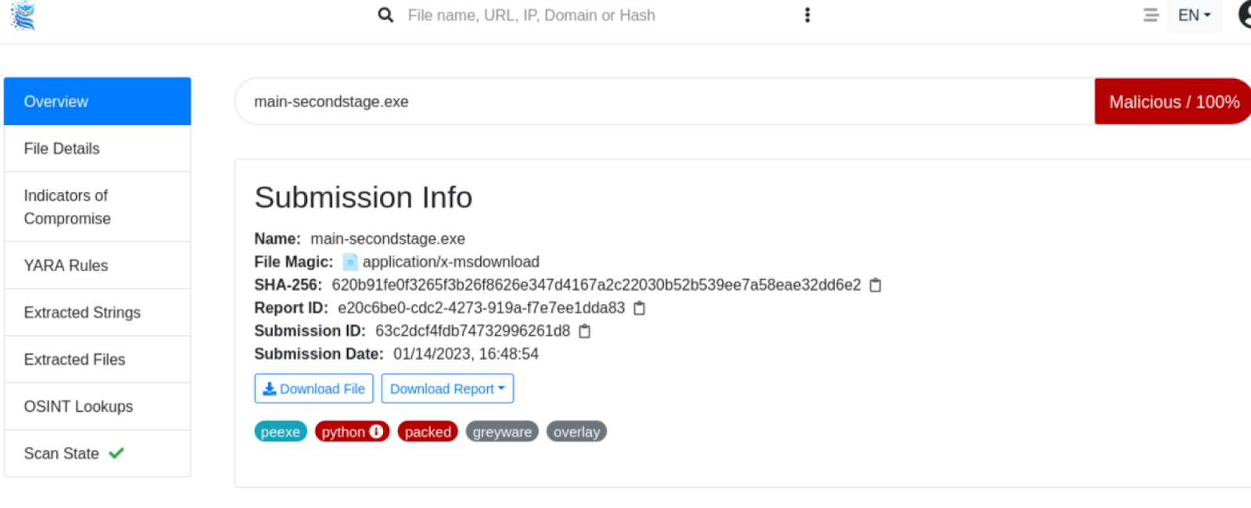Click the user account avatar icon
This screenshot has height=508, width=1251.
click(1245, 15)
